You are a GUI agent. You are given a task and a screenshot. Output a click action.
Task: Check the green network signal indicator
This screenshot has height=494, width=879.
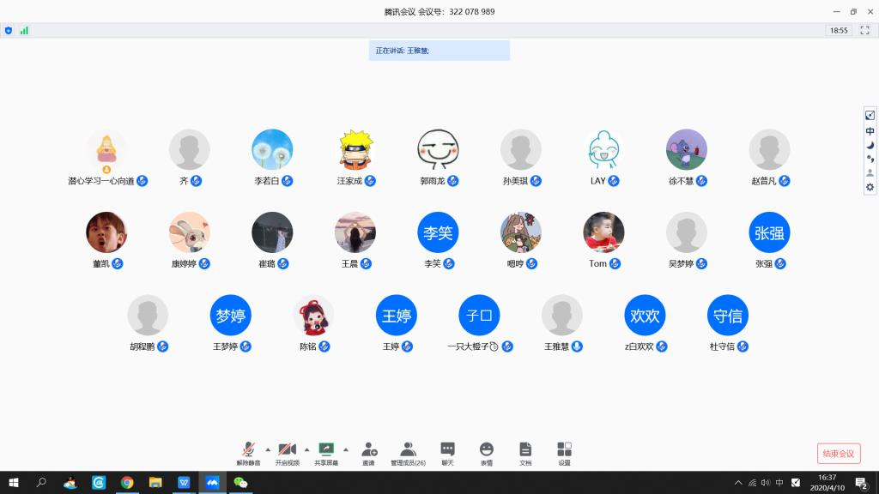point(24,30)
